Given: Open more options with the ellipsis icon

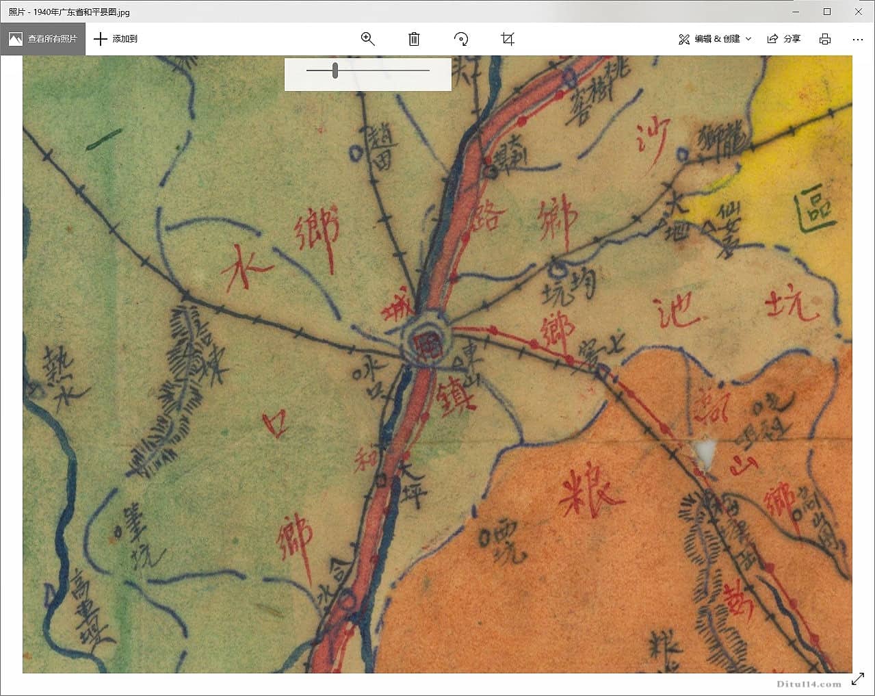Looking at the screenshot, I should point(857,39).
